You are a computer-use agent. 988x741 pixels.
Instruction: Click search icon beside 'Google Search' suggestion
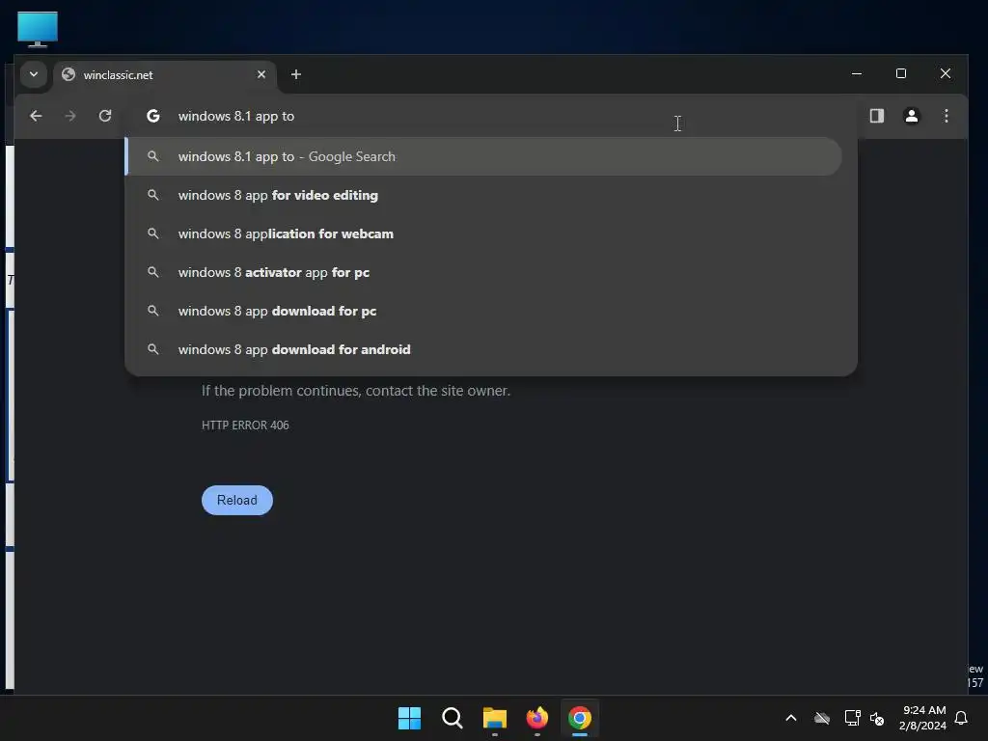coord(153,155)
